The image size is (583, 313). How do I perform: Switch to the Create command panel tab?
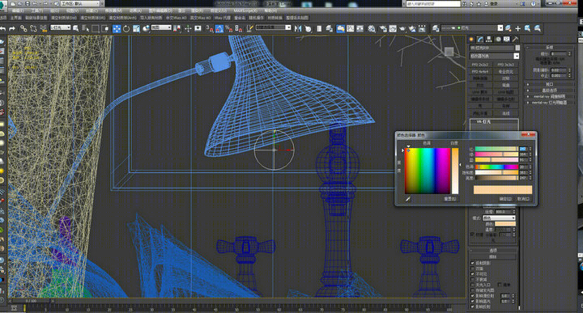[x=471, y=39]
